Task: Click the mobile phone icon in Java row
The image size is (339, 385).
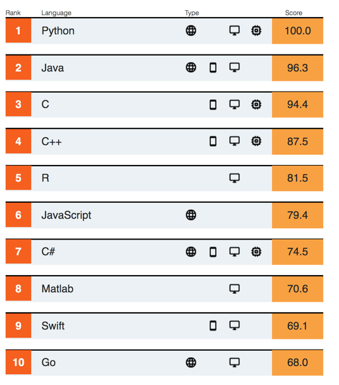Action: pyautogui.click(x=213, y=68)
